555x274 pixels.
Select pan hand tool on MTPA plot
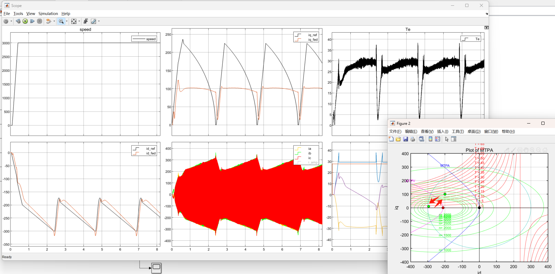(526, 150)
